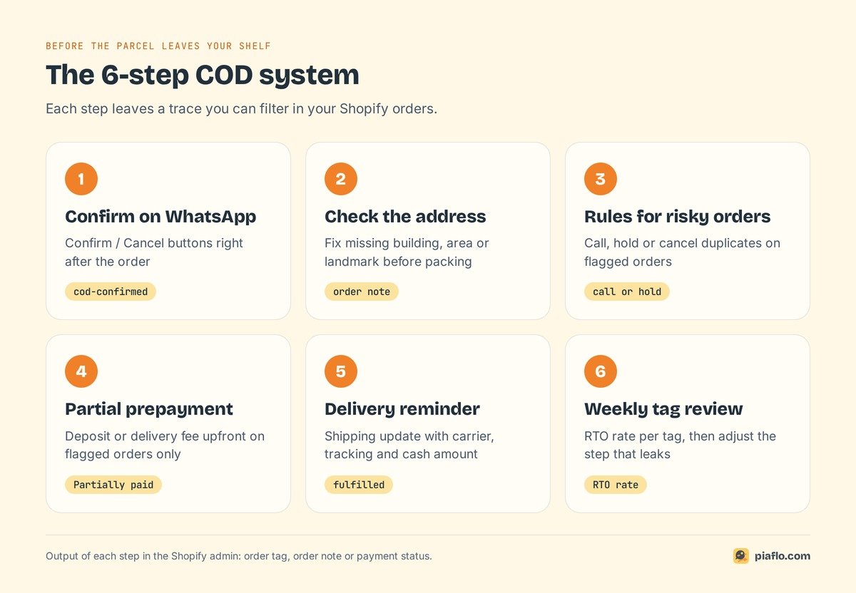Click the Call, hold or cancel duplicates text

(x=682, y=252)
